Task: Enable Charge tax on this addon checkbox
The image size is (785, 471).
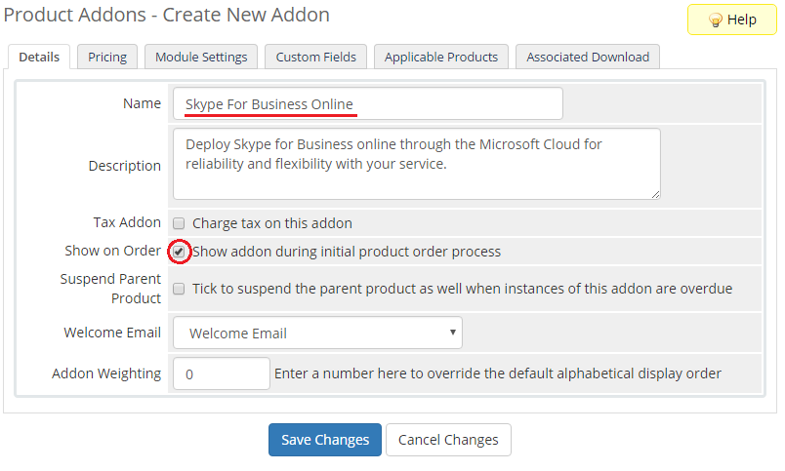Action: click(179, 223)
